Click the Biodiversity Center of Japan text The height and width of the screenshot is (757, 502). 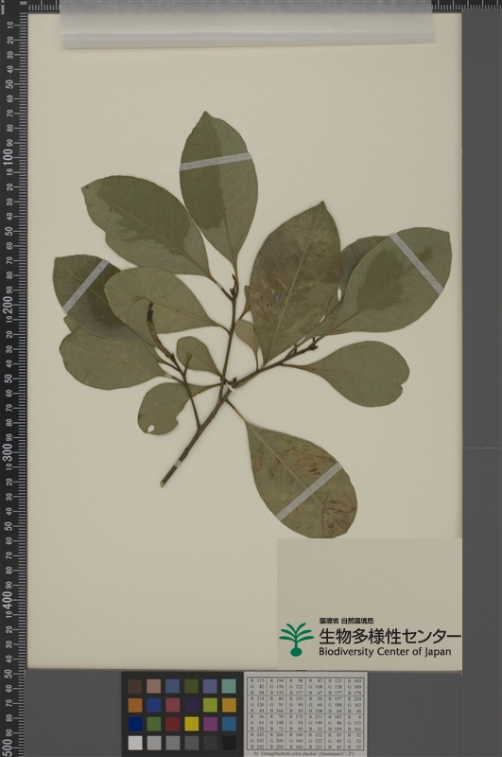point(385,652)
